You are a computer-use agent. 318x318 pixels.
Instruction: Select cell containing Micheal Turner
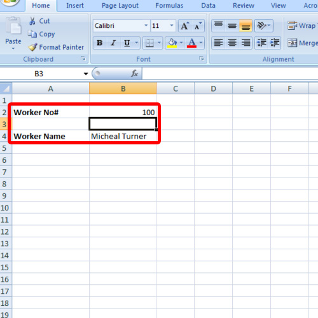123,136
